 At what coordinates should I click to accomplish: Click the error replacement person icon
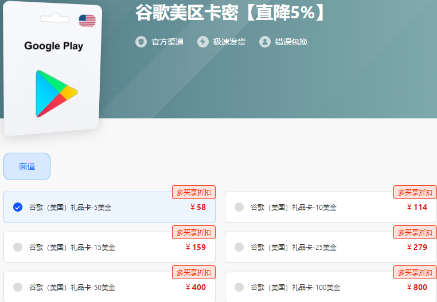click(265, 42)
